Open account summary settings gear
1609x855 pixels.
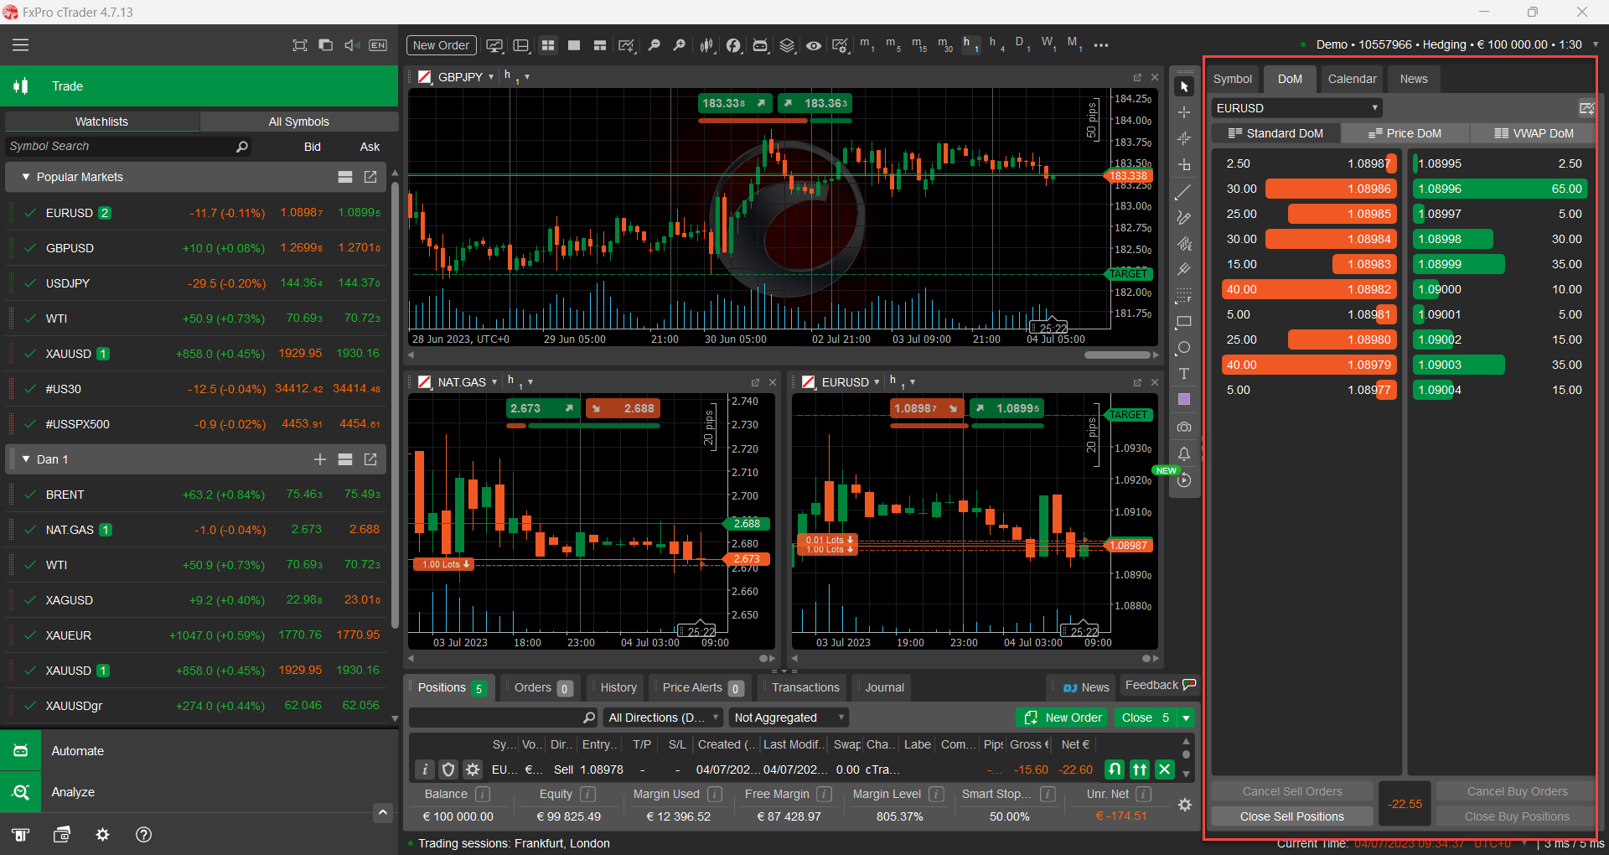(1185, 805)
